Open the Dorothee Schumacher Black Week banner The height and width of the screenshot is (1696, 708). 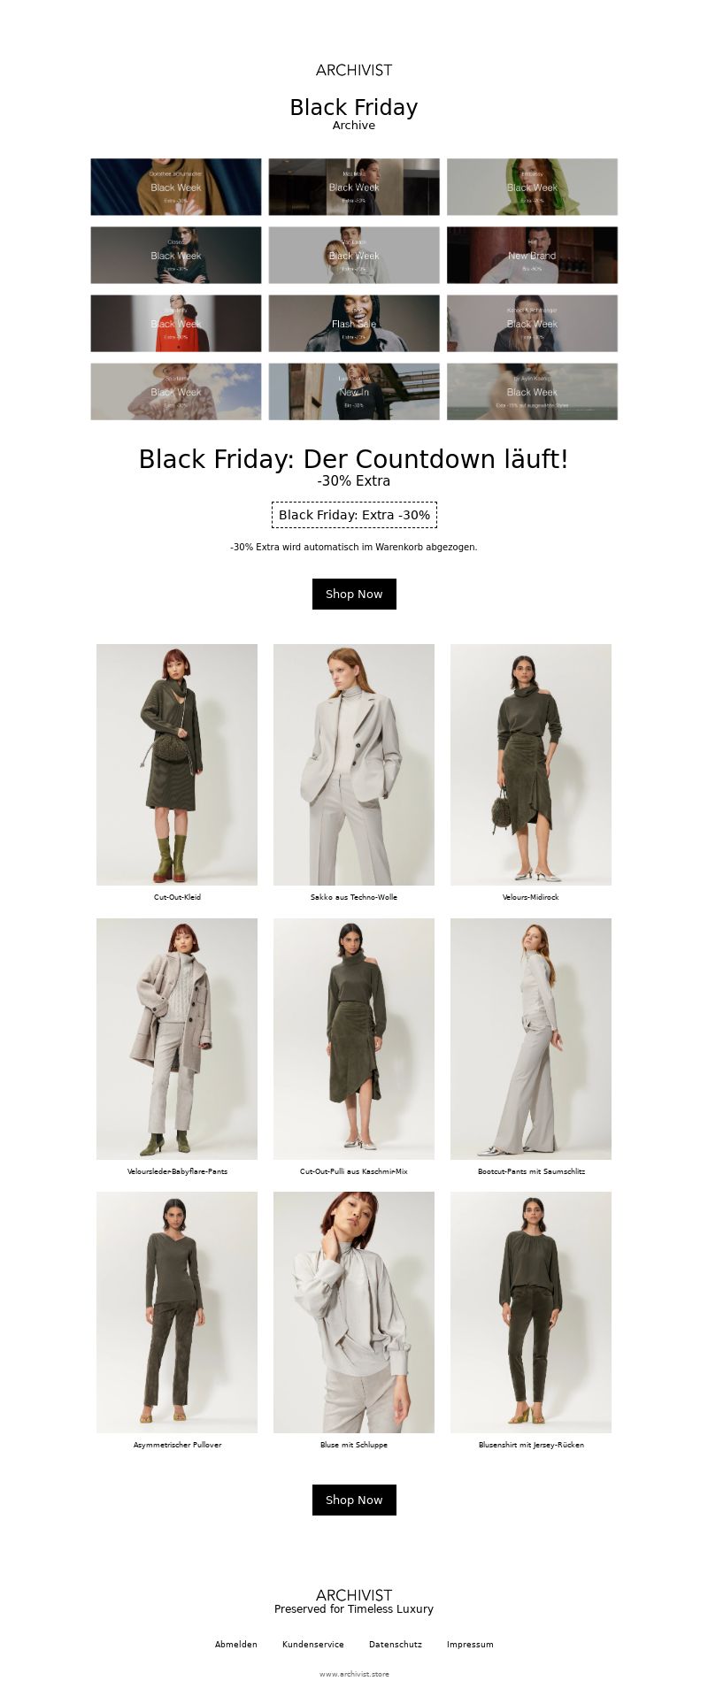[x=176, y=187]
